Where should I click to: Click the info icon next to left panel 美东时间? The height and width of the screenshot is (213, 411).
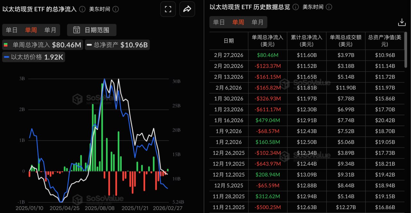(x=116, y=9)
